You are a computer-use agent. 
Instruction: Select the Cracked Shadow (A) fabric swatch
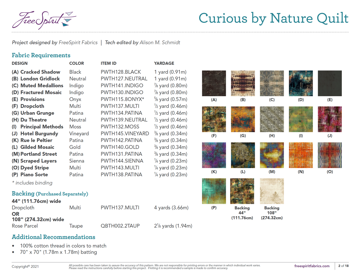(214, 83)
